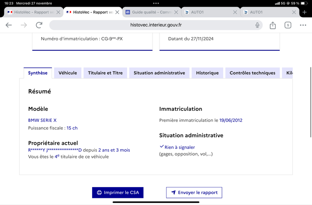Tap the BMW SERIE X model text
This screenshot has height=205, width=312.
pos(42,120)
